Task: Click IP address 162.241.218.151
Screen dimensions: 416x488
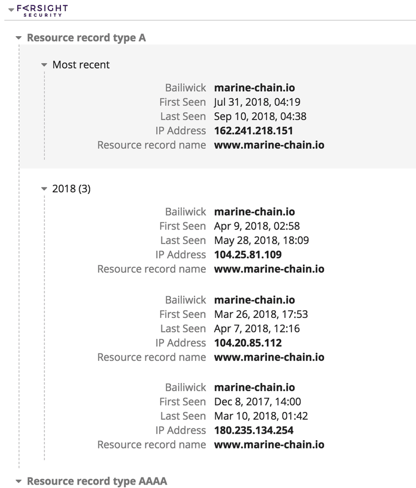Action: [x=253, y=131]
